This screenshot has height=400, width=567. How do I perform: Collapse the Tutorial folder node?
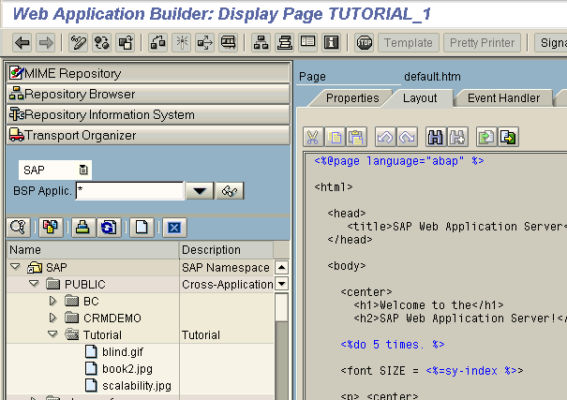(52, 334)
